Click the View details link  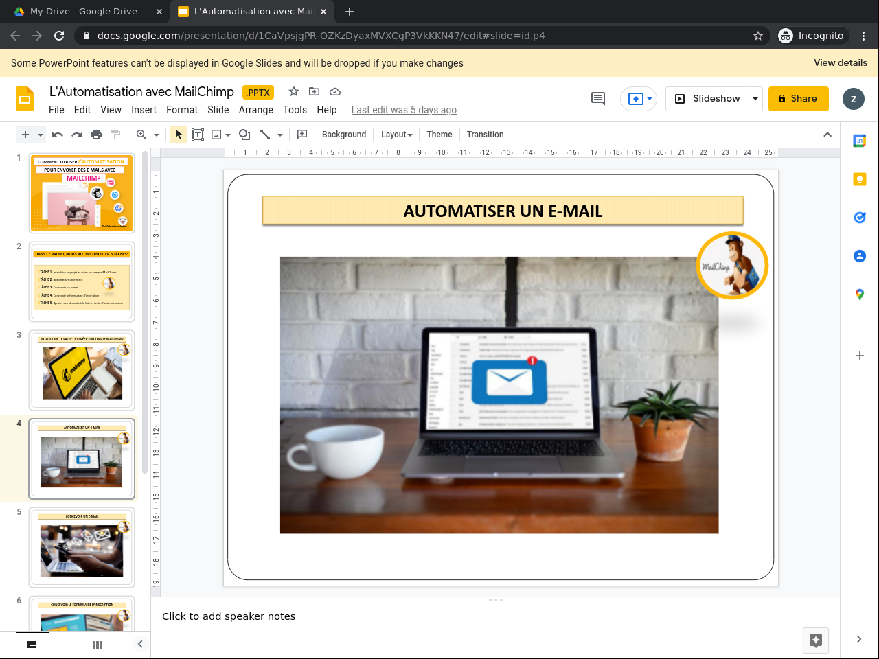pos(840,62)
